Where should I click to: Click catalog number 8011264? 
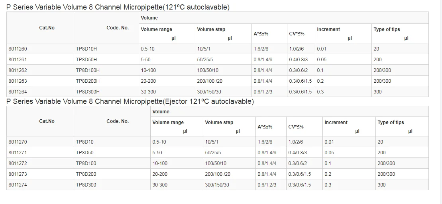18,92
